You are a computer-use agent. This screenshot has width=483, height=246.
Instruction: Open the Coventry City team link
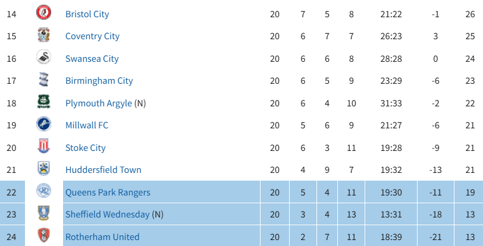[92, 36]
